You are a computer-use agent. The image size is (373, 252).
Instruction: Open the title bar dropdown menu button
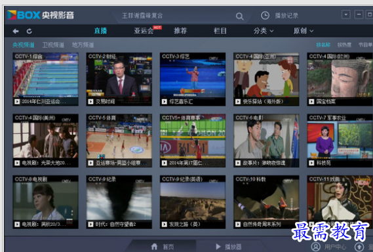(346, 14)
